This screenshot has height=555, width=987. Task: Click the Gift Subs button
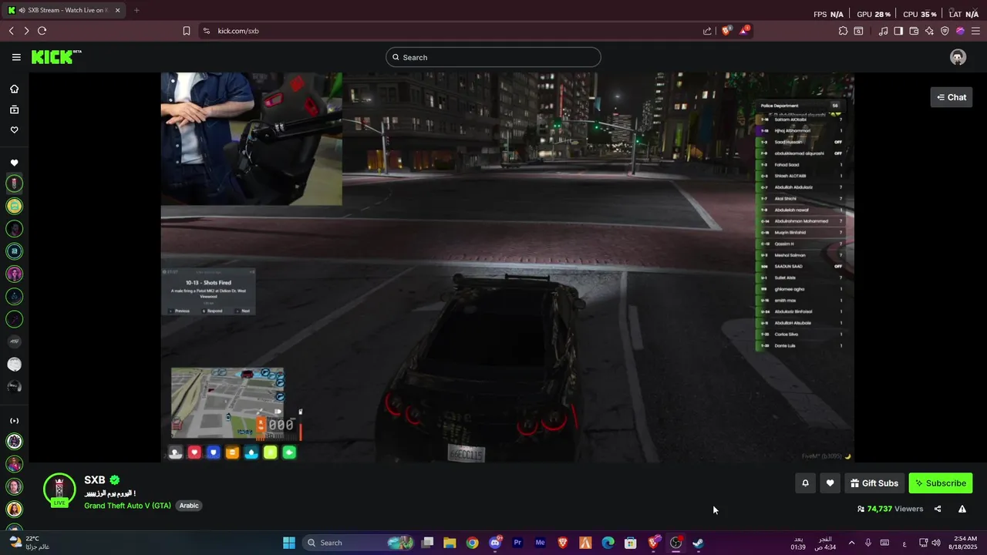tap(874, 483)
